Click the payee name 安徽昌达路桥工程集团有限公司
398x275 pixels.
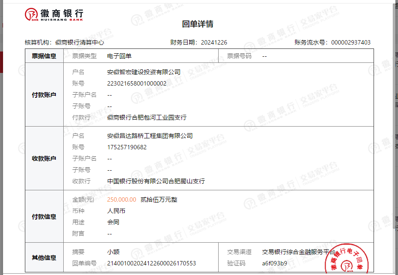(x=150, y=136)
